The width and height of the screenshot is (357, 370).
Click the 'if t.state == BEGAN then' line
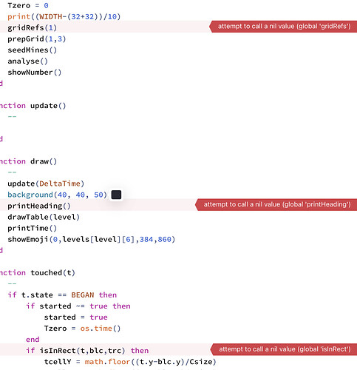point(62,295)
